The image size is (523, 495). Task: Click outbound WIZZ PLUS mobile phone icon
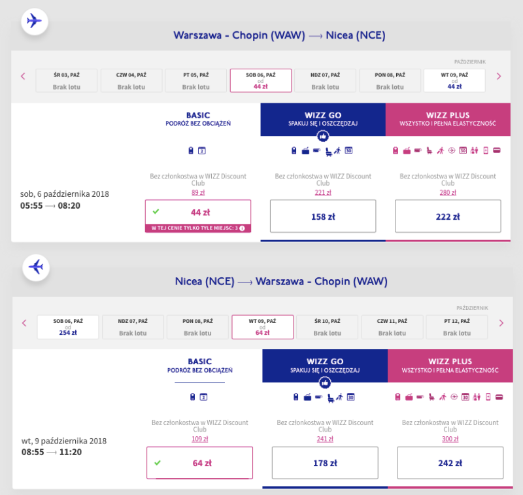point(486,150)
